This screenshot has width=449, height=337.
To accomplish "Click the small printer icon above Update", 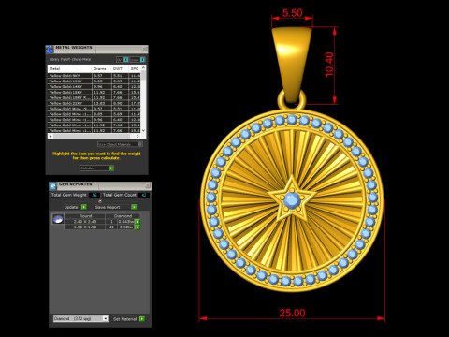I will [x=100, y=201].
